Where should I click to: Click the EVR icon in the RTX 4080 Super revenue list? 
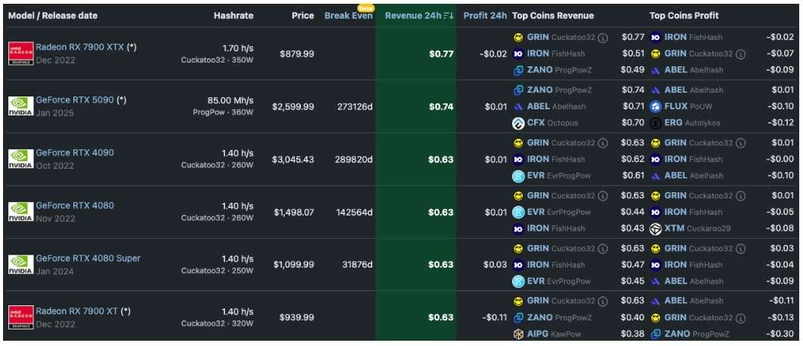point(519,281)
